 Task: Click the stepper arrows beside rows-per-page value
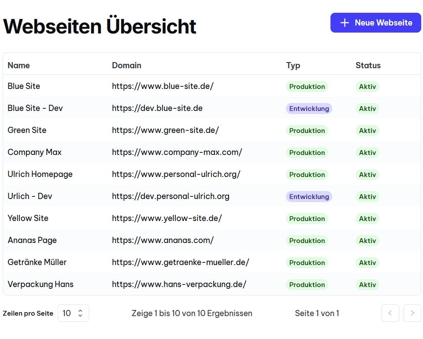coord(80,313)
